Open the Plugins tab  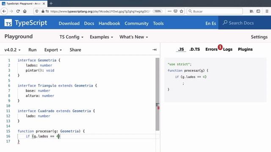pos(245,49)
